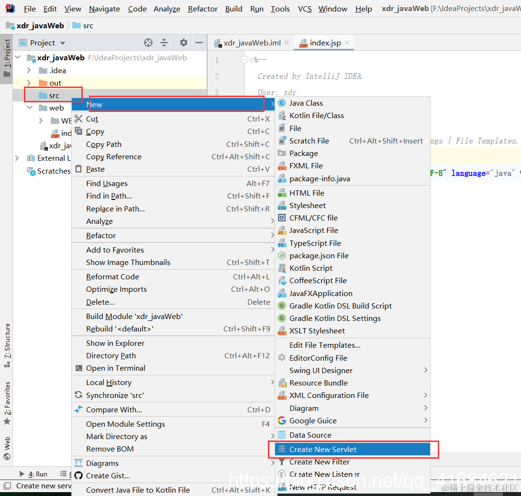
Task: Click the Create New Filter funnel icon
Action: 282,462
